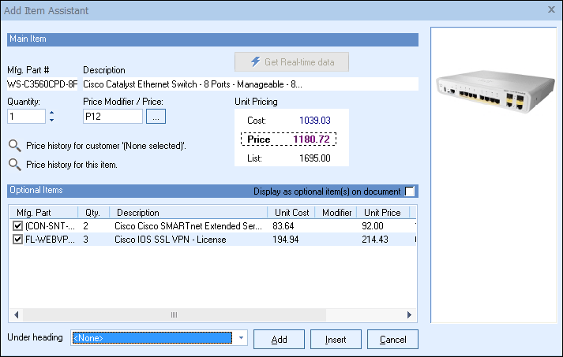Screen dimensions: 563x357
Task: Click magnifier icon for this item's price history
Action: coord(14,165)
